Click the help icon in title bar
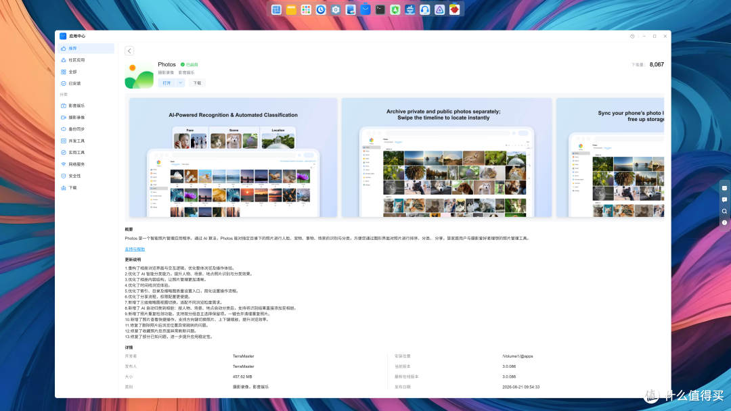731x411 pixels. click(632, 37)
